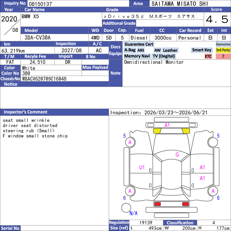Select the U1 mark on the car diagram
This screenshot has height=231, width=231.
point(142,167)
